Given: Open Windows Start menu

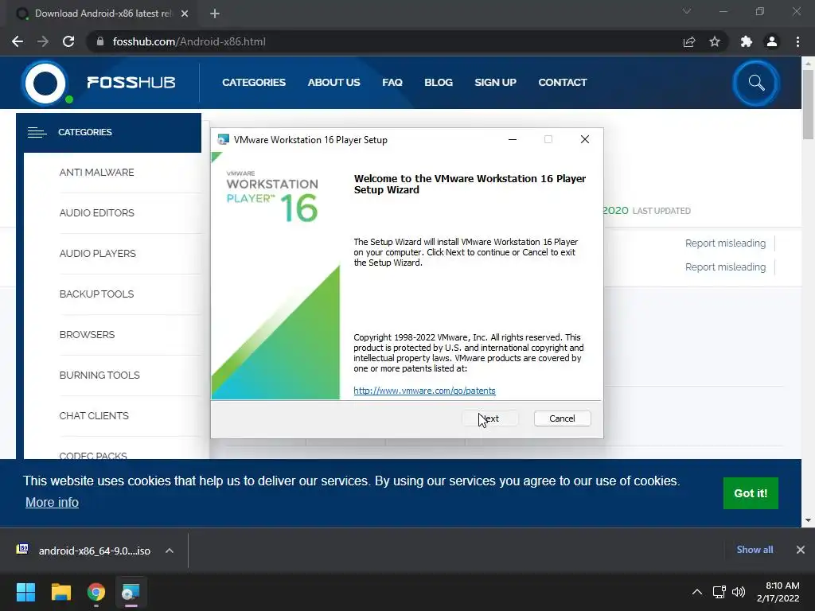Looking at the screenshot, I should [25, 592].
